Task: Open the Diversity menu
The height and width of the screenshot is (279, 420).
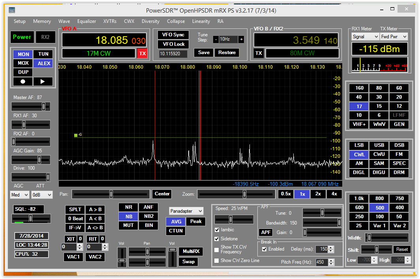Action: pos(150,21)
